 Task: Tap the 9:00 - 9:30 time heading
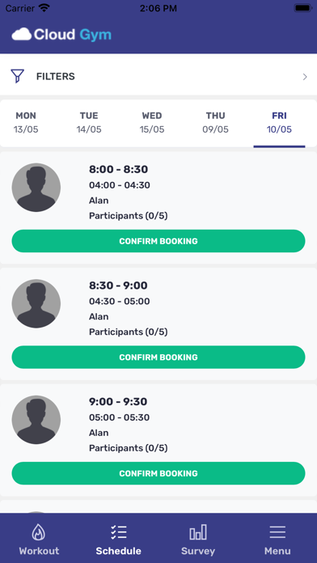tap(118, 401)
